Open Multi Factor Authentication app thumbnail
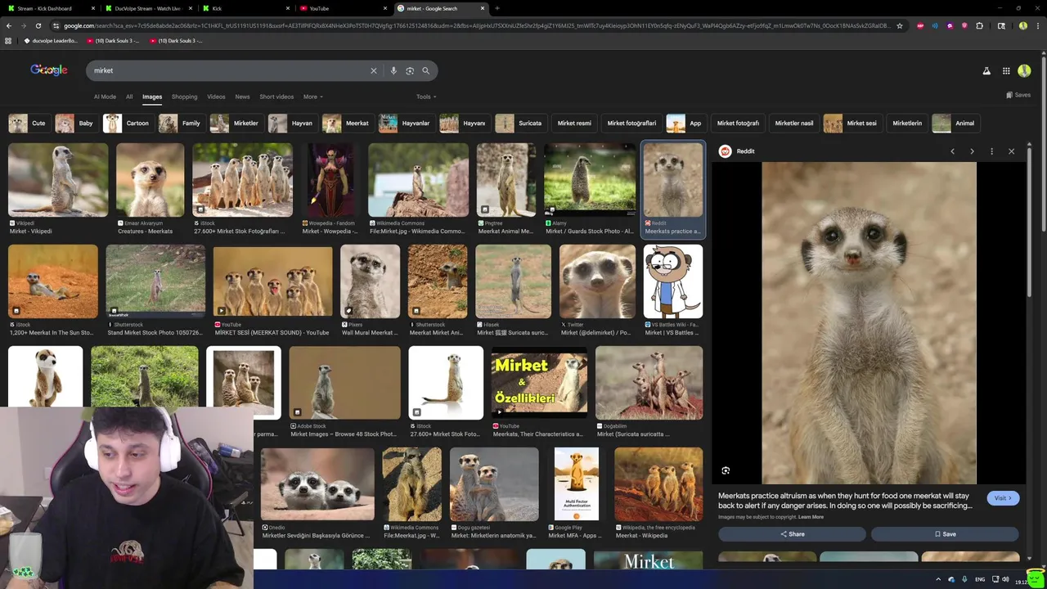Viewport: 1047px width, 589px height. [576, 484]
